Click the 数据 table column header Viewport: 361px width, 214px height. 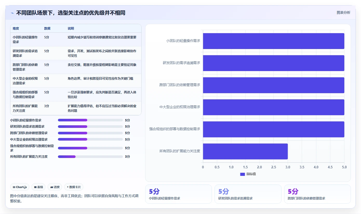click(x=47, y=28)
